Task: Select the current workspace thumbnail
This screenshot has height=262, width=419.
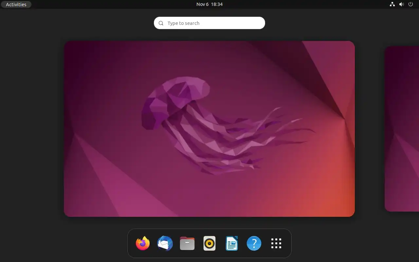Action: (209, 129)
